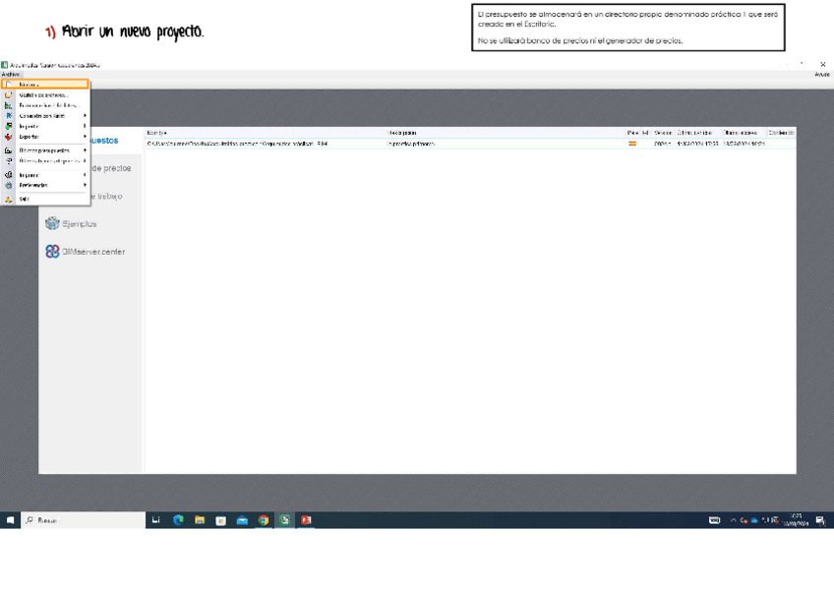Viewport: 834px width, 589px height.
Task: Open the Archivo menu in the menu bar
Action: [10, 74]
